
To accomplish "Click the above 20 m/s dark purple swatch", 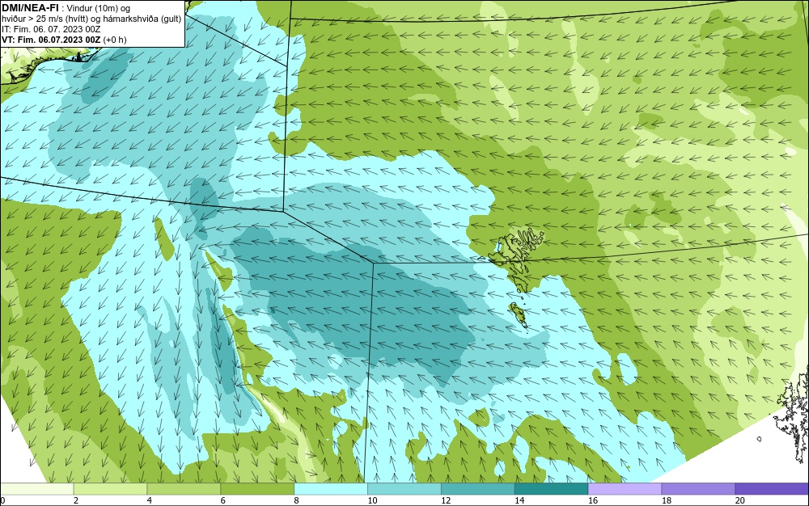I will (772, 488).
